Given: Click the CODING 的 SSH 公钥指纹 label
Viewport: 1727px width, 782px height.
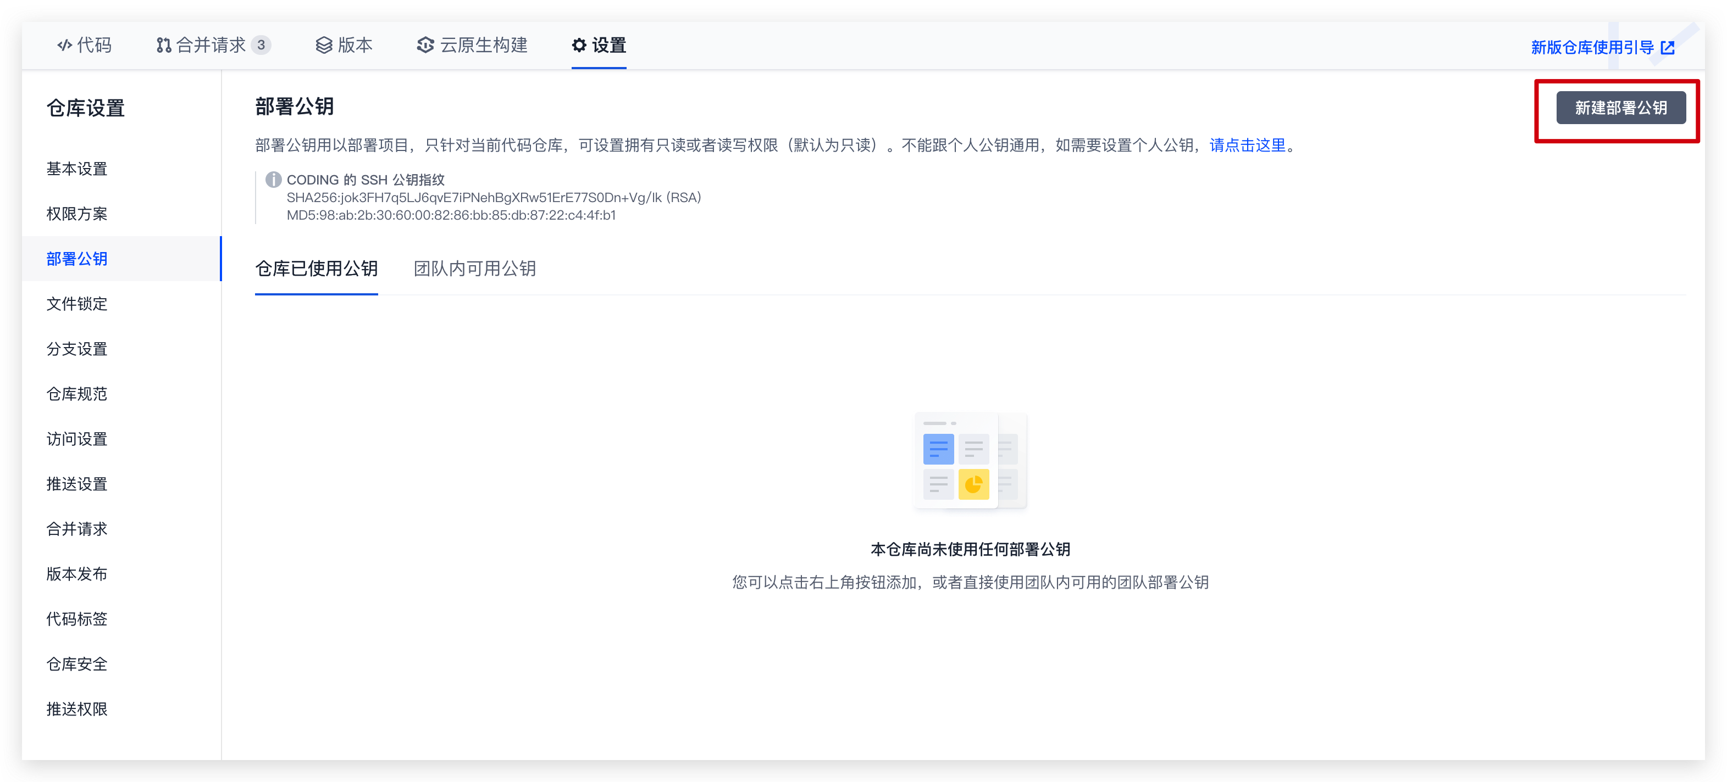Looking at the screenshot, I should [366, 180].
